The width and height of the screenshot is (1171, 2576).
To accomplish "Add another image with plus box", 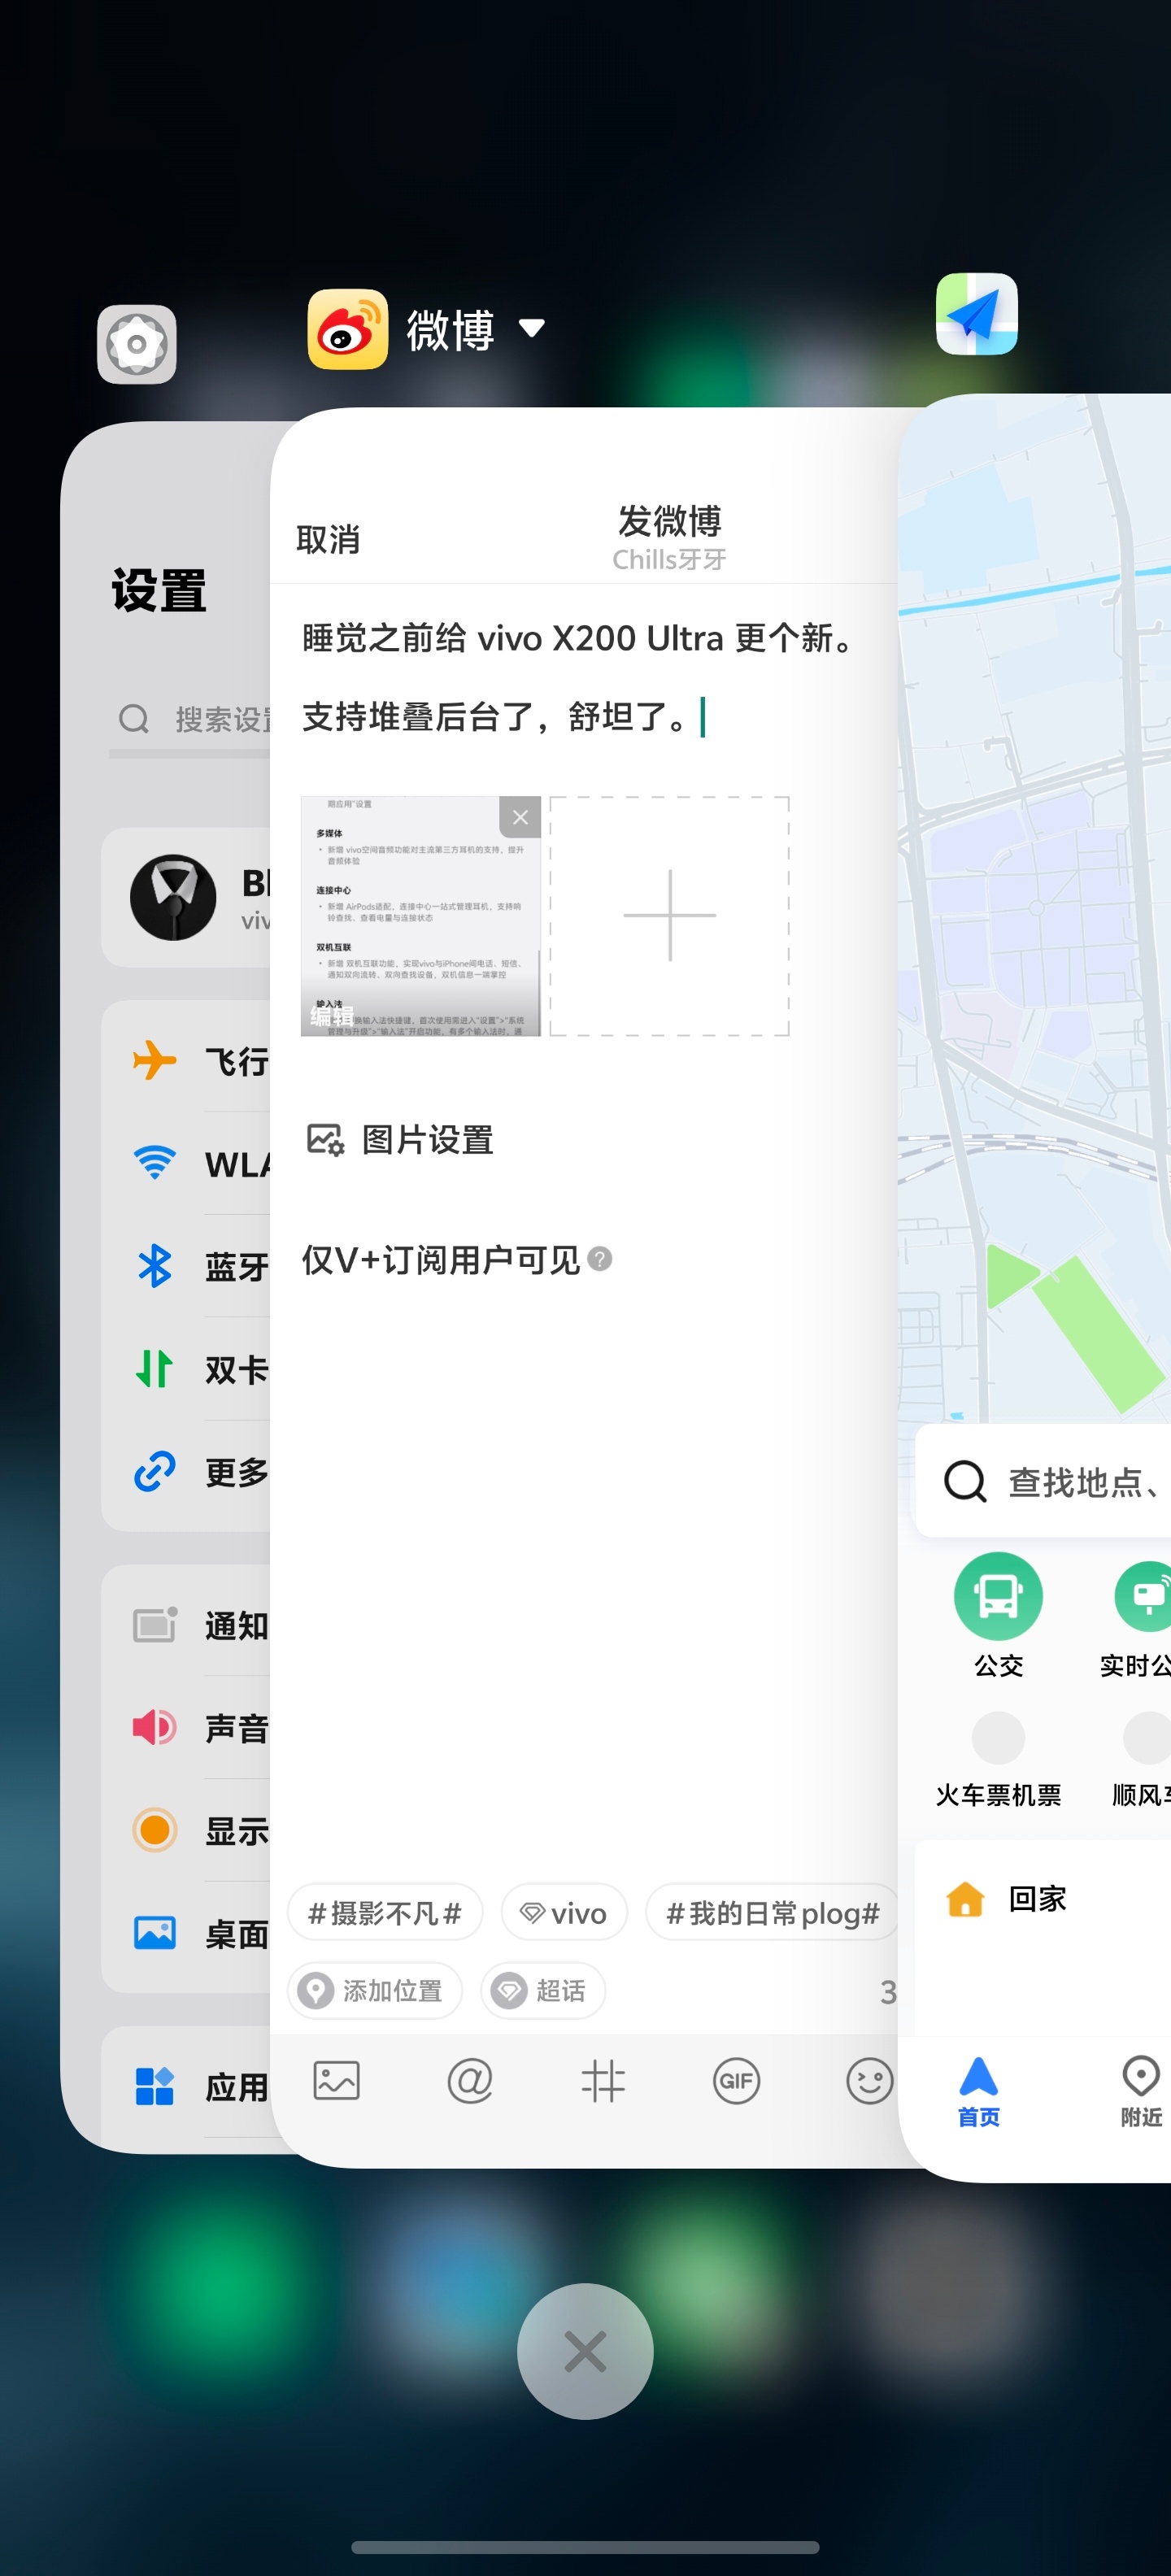I will (669, 916).
